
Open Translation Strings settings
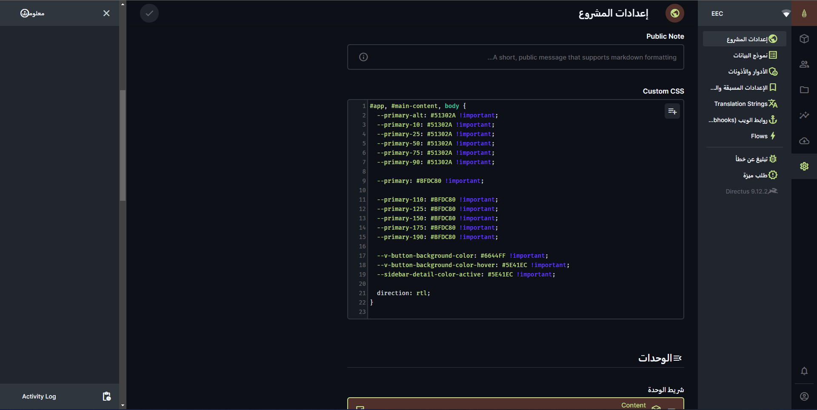(745, 104)
